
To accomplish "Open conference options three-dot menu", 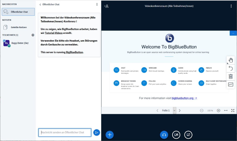I will tap(231, 6).
